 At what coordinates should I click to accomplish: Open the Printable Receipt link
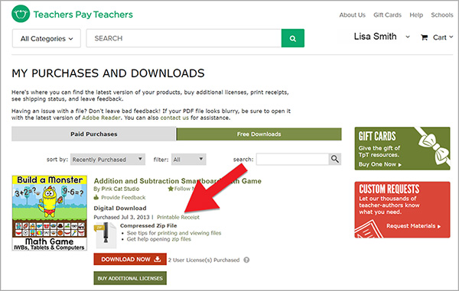(178, 217)
